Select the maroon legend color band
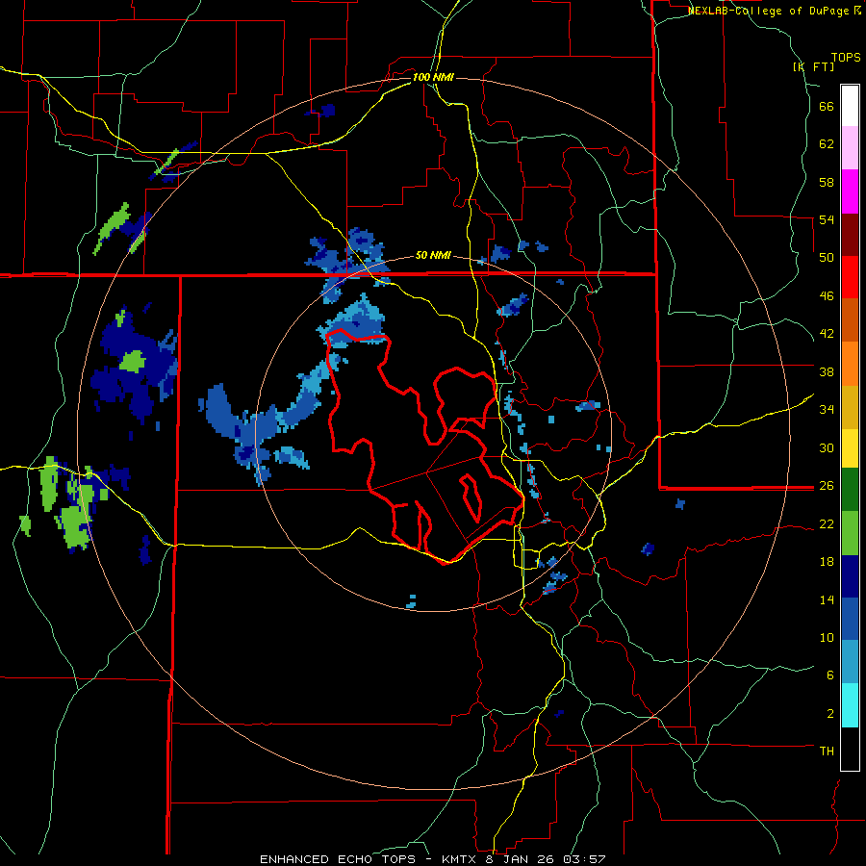 pyautogui.click(x=850, y=235)
